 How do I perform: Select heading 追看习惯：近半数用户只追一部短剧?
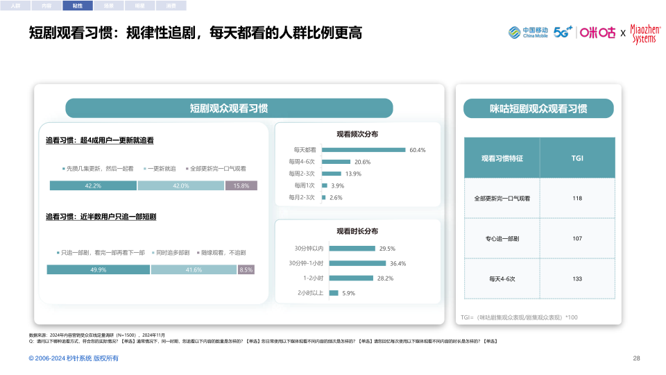click(x=101, y=217)
